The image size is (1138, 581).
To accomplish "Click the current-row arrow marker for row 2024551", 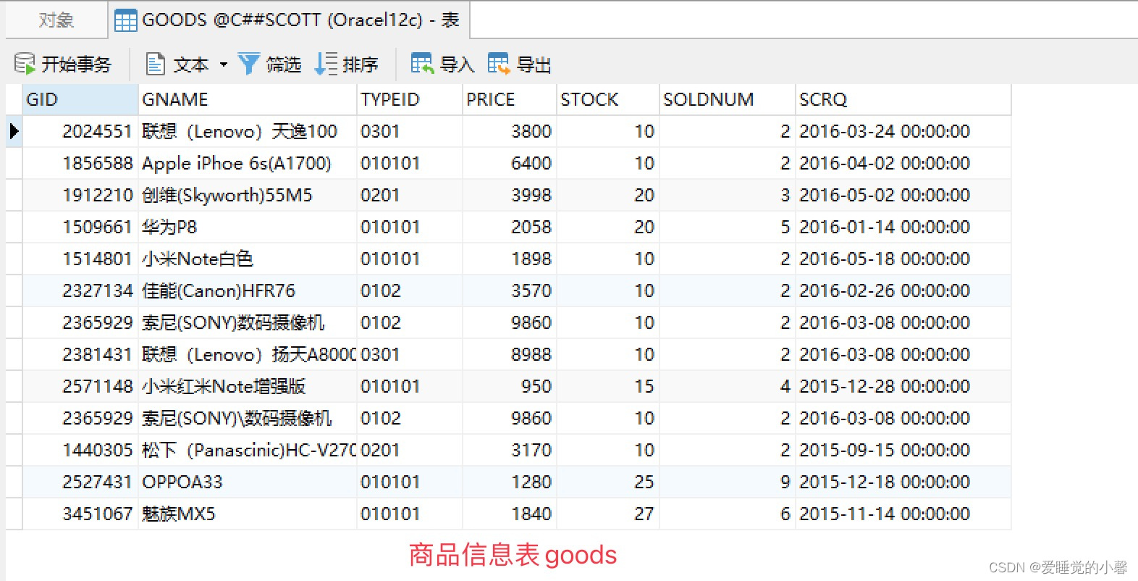I will (x=14, y=131).
